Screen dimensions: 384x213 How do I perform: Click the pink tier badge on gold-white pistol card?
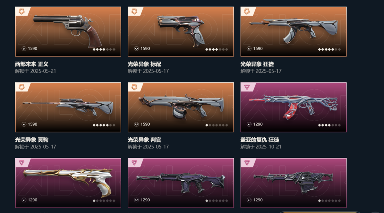[x=22, y=162]
